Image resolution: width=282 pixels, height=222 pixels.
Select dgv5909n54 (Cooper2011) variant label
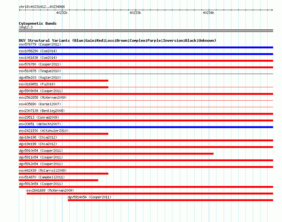(x=41, y=91)
